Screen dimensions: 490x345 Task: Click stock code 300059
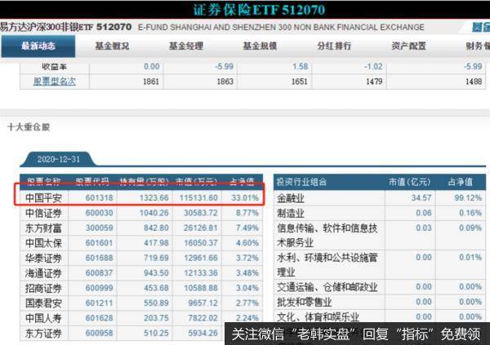point(99,228)
